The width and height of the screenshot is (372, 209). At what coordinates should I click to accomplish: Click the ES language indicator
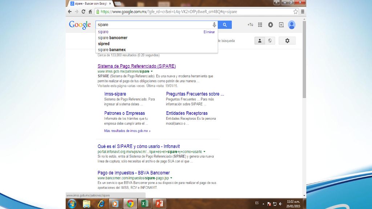[x=257, y=203]
